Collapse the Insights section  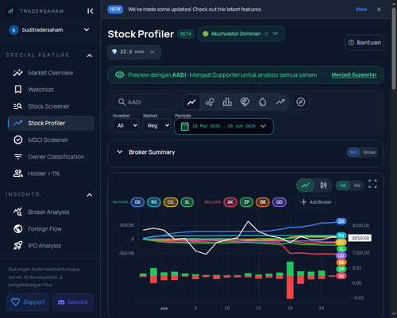[90, 195]
